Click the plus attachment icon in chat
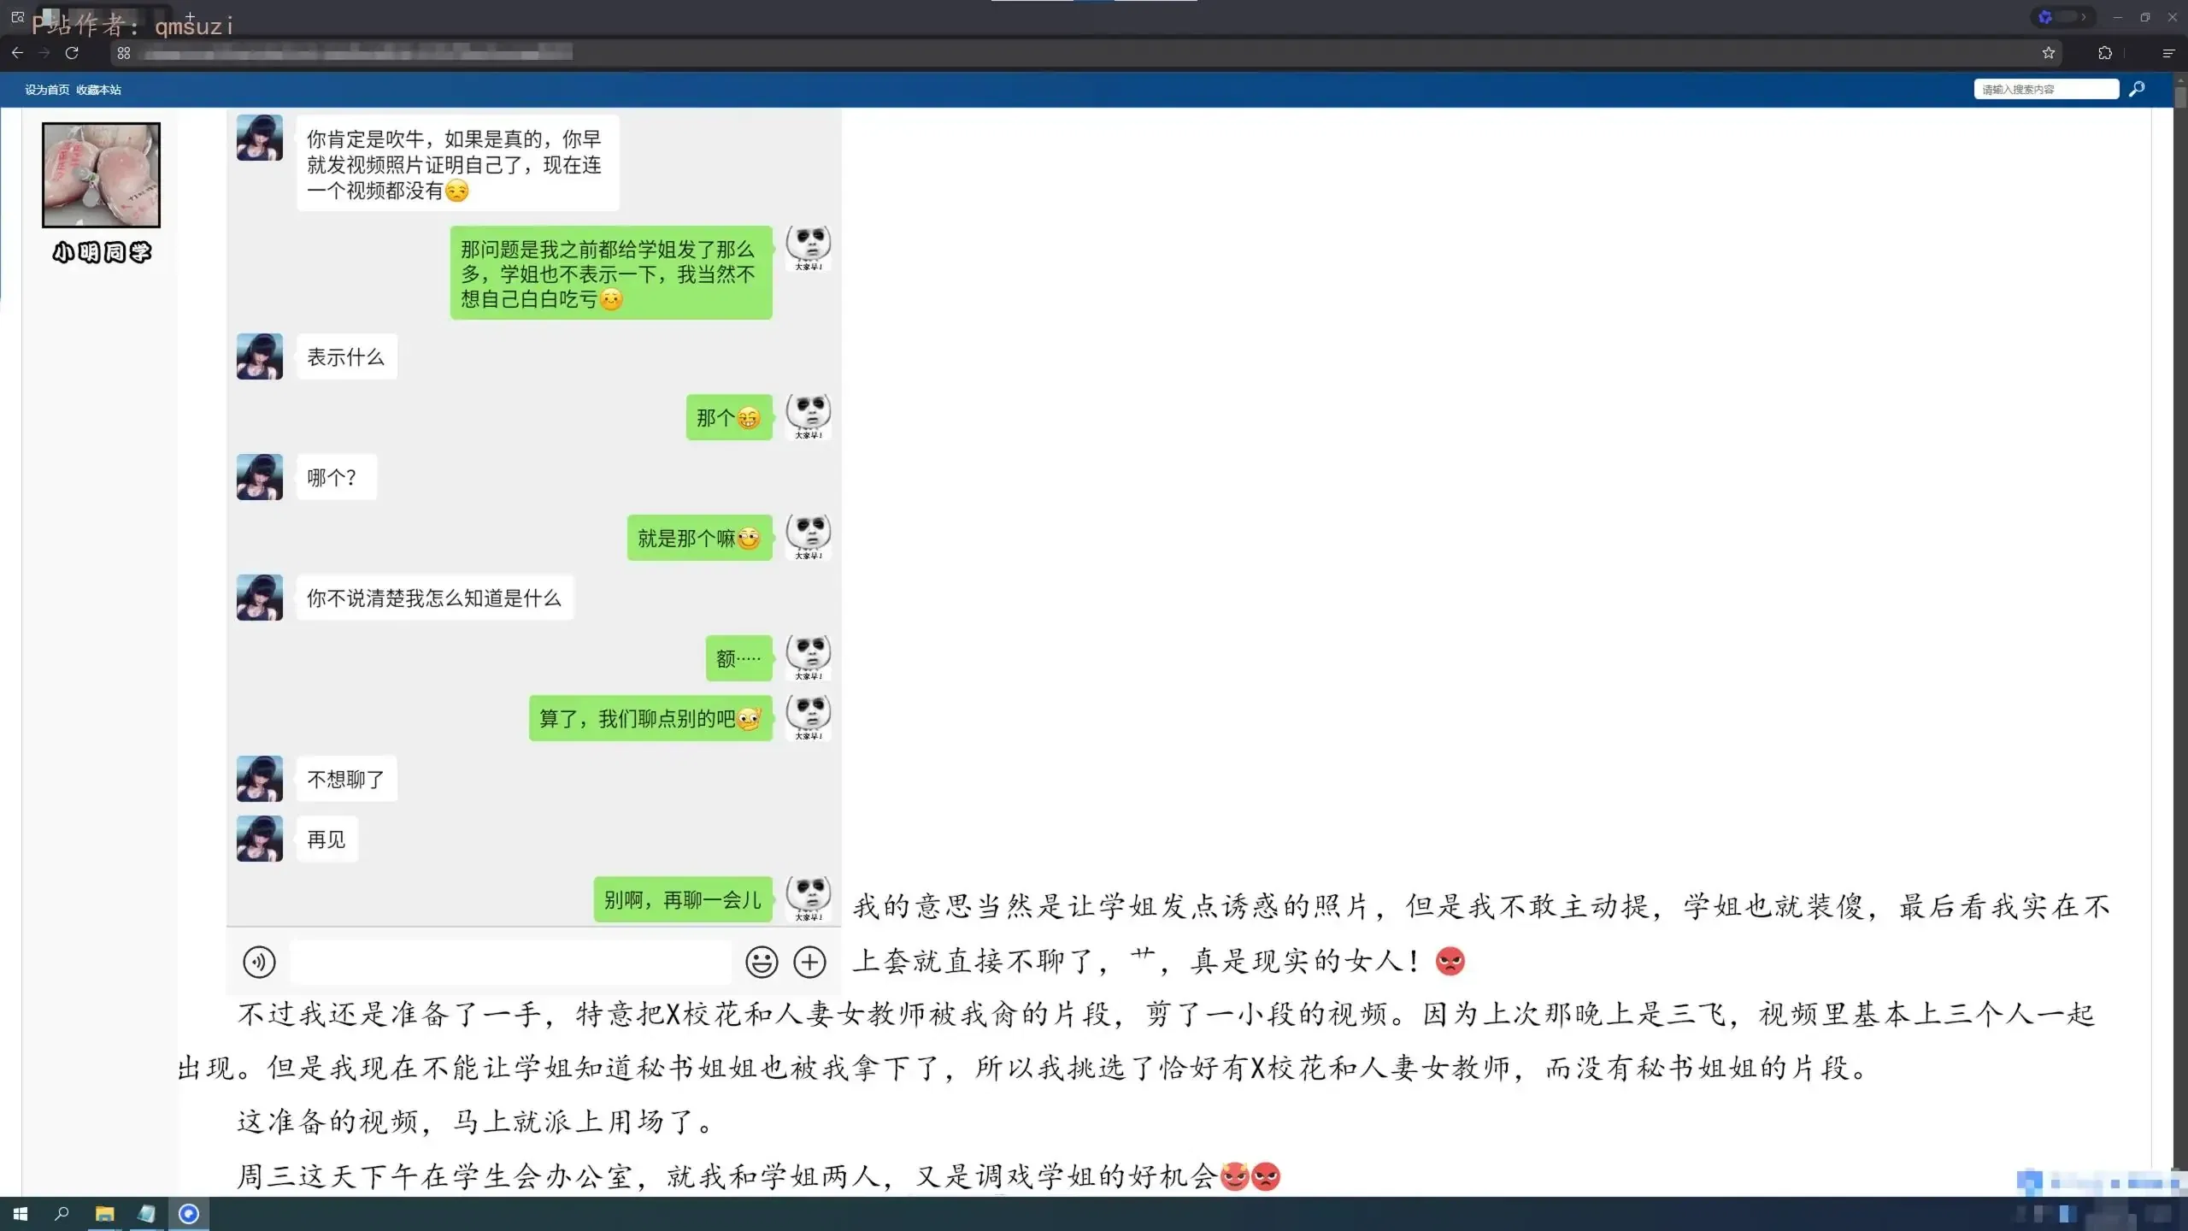 809,962
